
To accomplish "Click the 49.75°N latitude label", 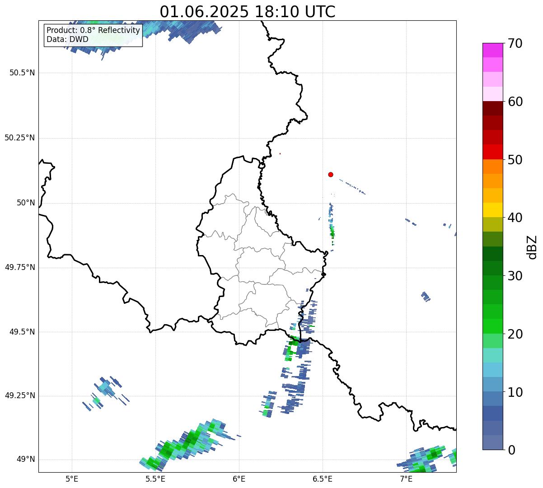I will [x=20, y=267].
